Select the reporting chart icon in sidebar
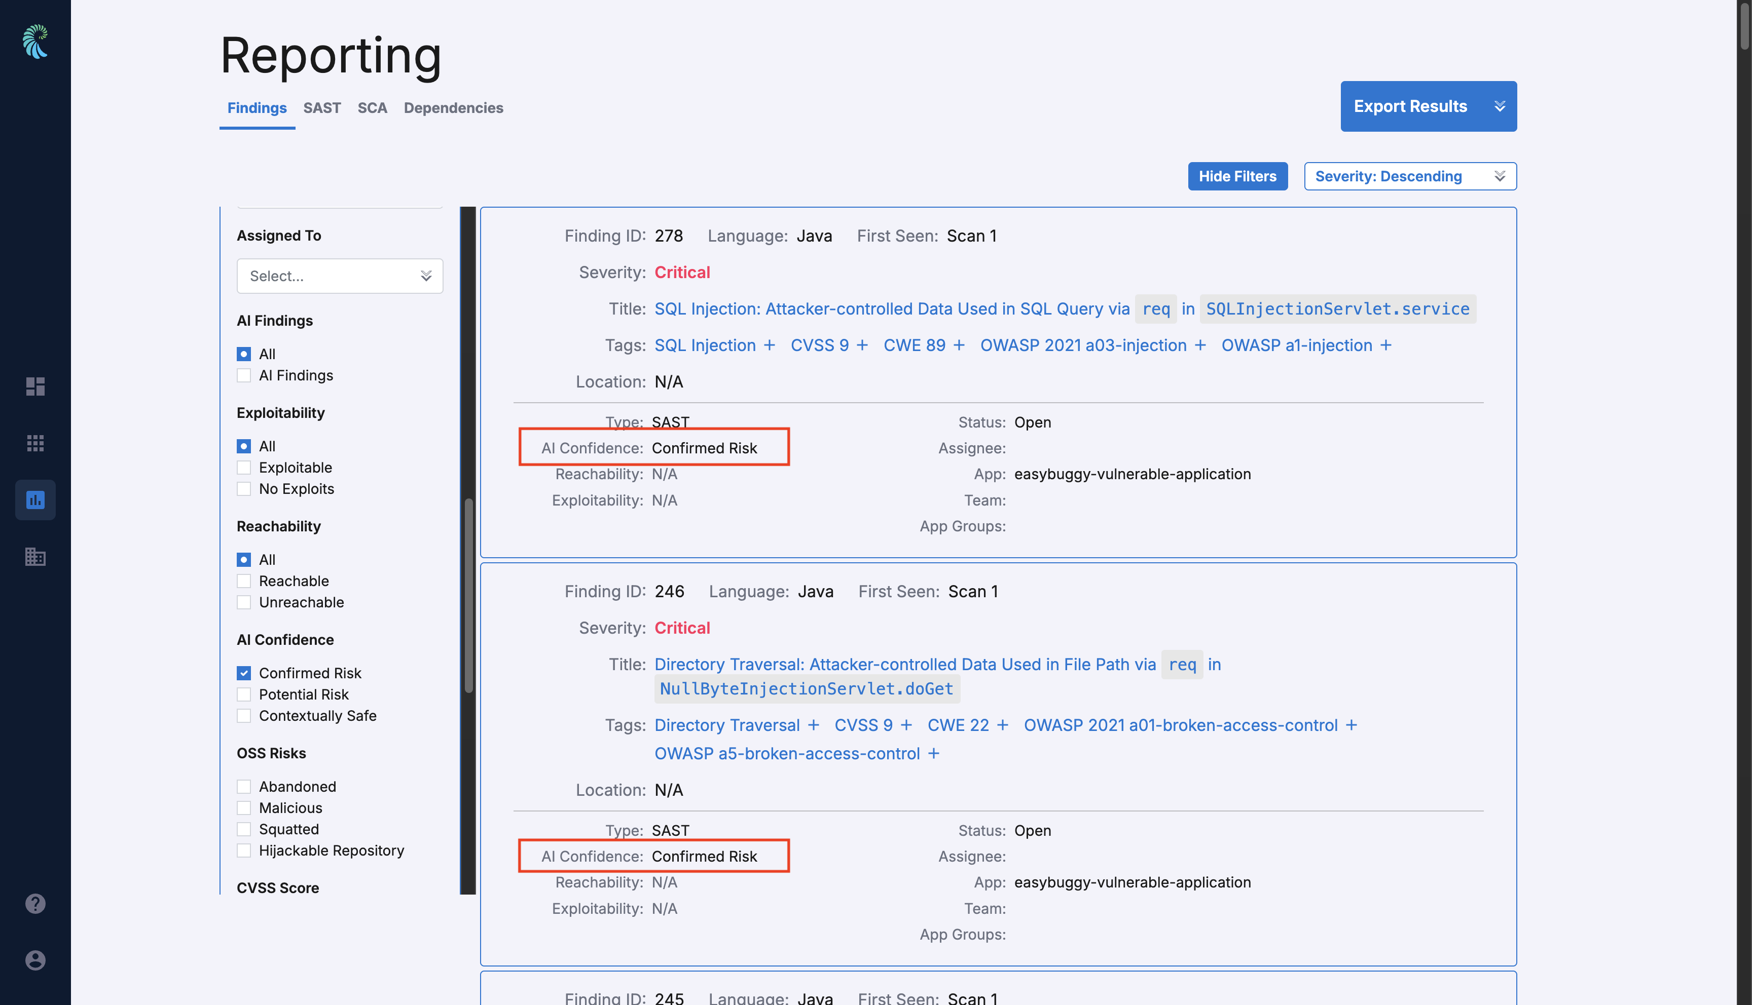 pos(35,500)
